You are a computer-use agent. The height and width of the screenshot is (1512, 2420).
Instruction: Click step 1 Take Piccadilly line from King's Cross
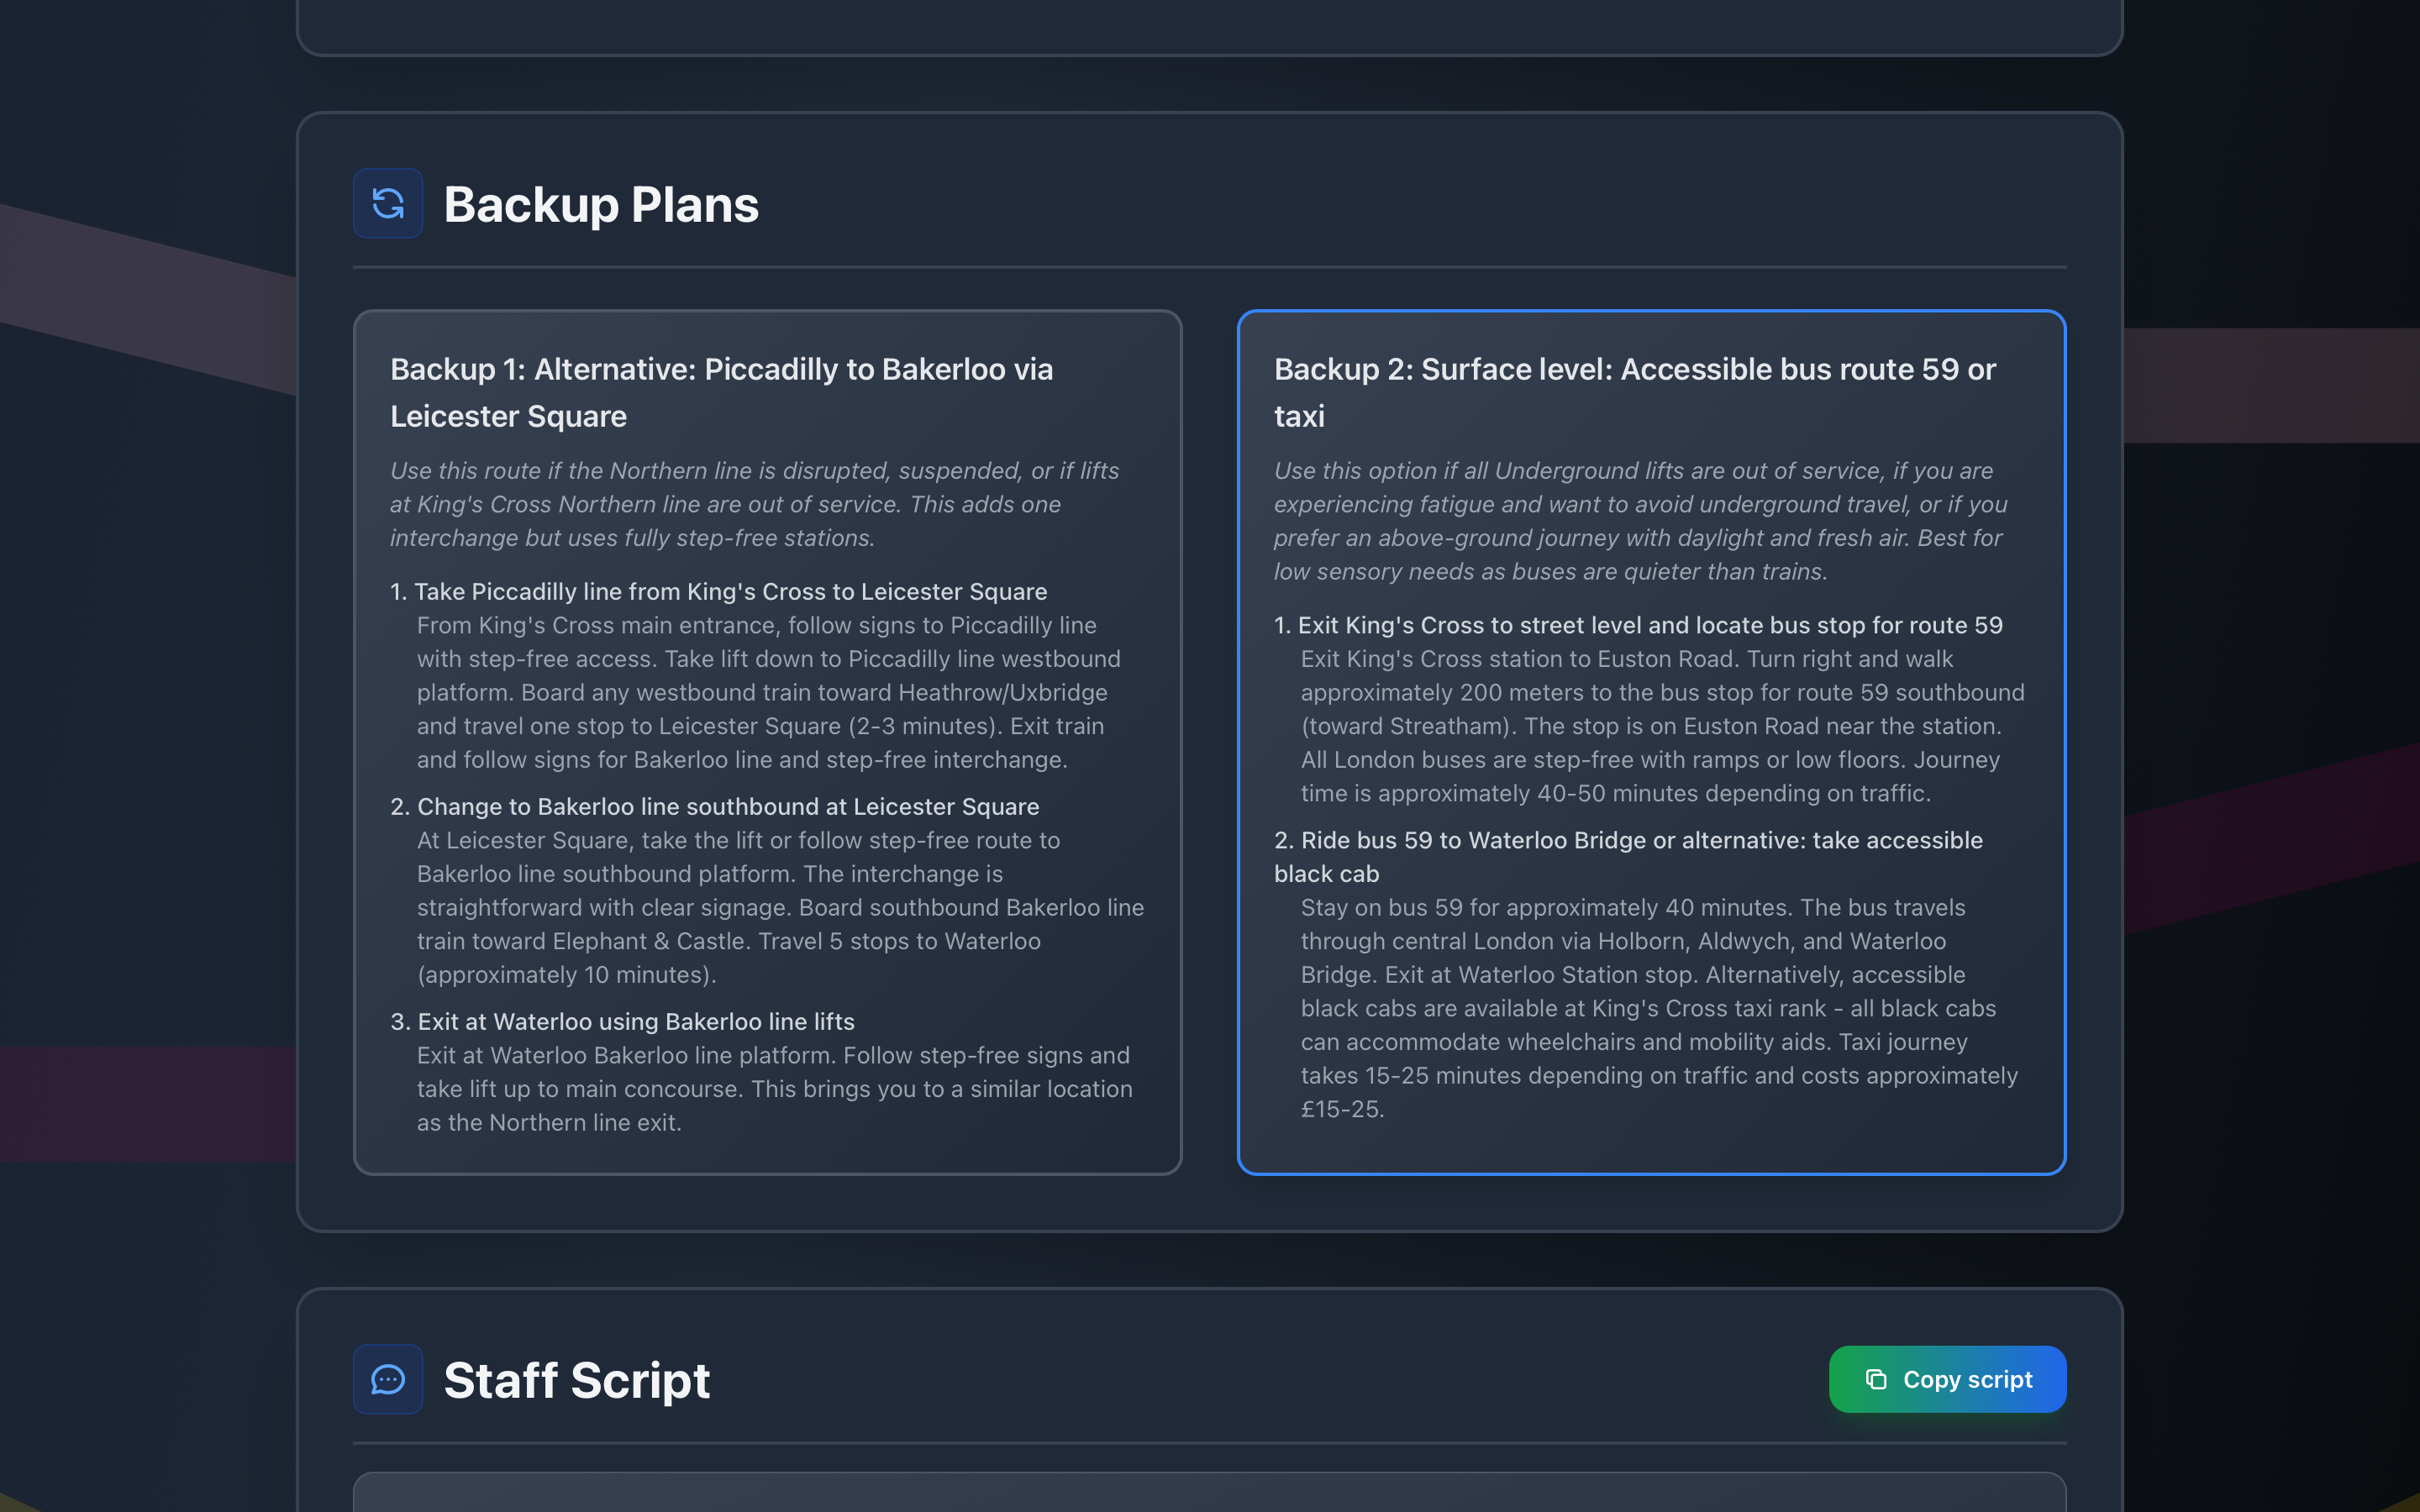pyautogui.click(x=729, y=592)
